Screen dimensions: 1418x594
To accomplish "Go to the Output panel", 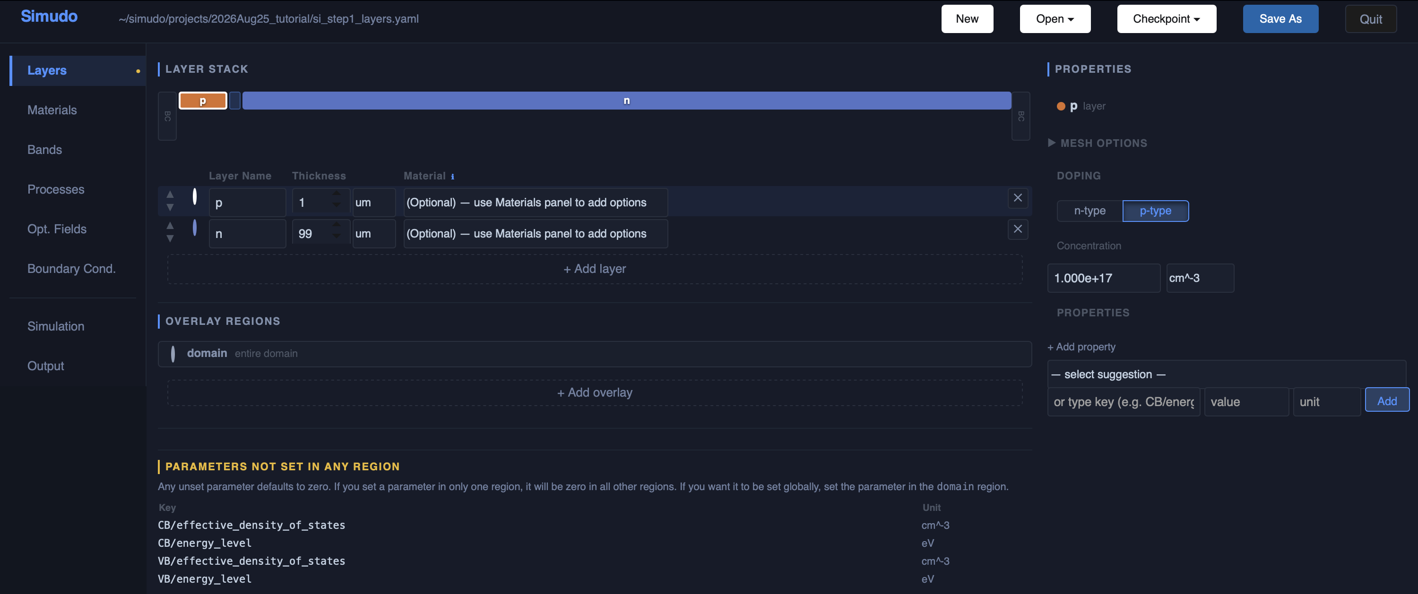I will [46, 366].
